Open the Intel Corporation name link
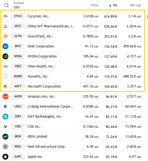148x161 pixels. pyautogui.click(x=41, y=46)
